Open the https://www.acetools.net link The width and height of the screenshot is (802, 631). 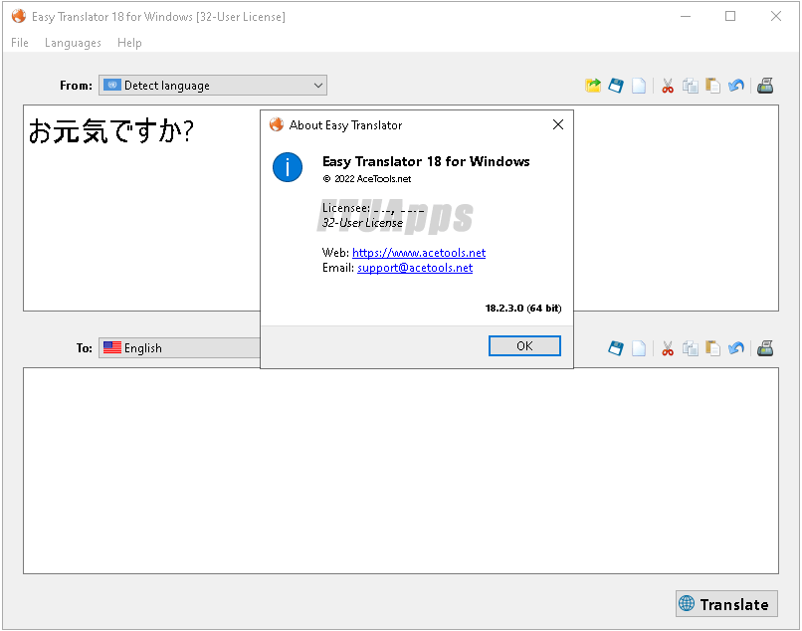419,252
